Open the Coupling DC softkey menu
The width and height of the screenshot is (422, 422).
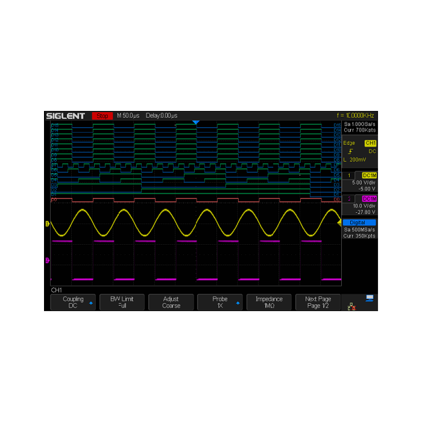[x=73, y=302]
